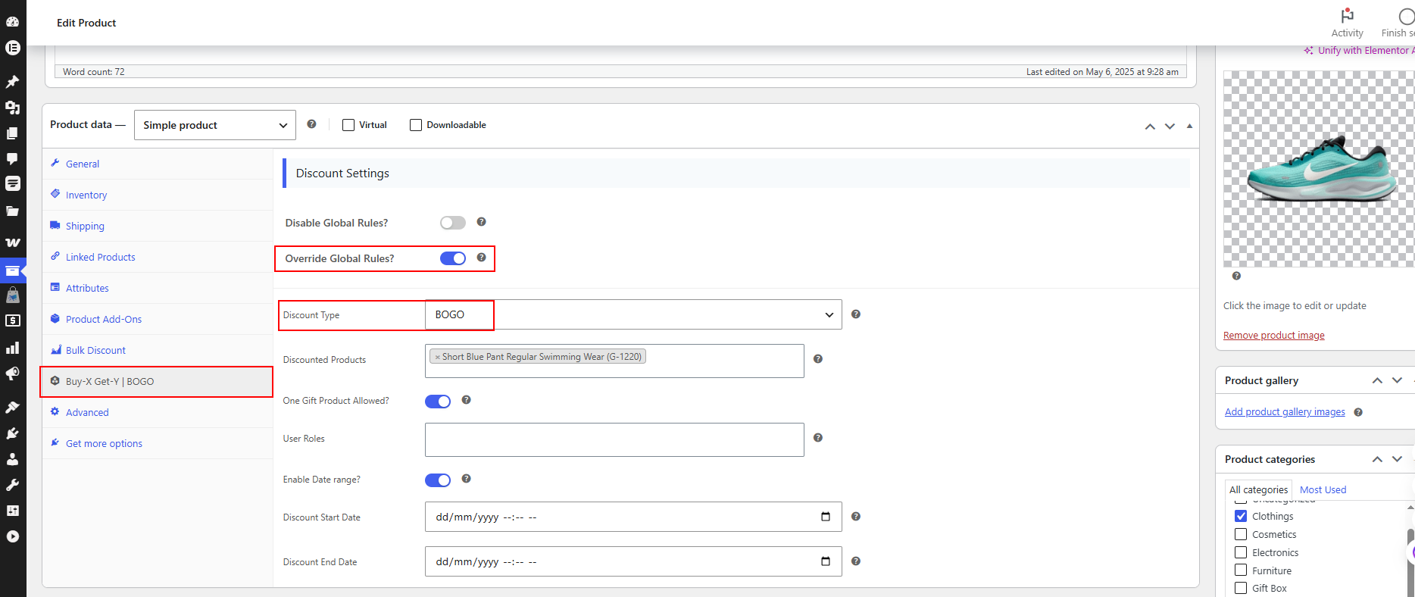Screen dimensions: 1415x597
Task: Click help icon next to Disable Global Rules
Action: pos(481,222)
